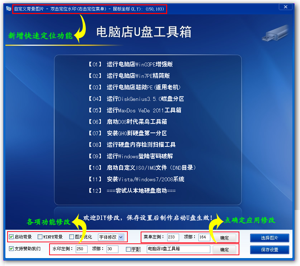Click the menu 顶部 field showing 164
The height and width of the screenshot is (266, 300).
tap(204, 237)
